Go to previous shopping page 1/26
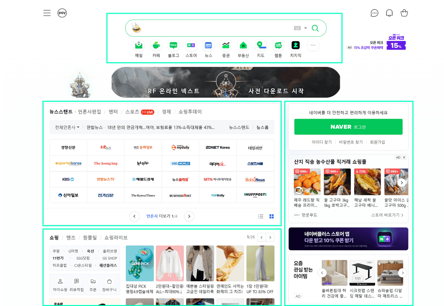The width and height of the screenshot is (444, 306). click(262, 237)
